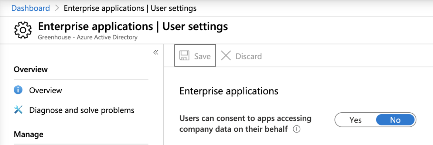Click the Save text label in toolbar

202,56
